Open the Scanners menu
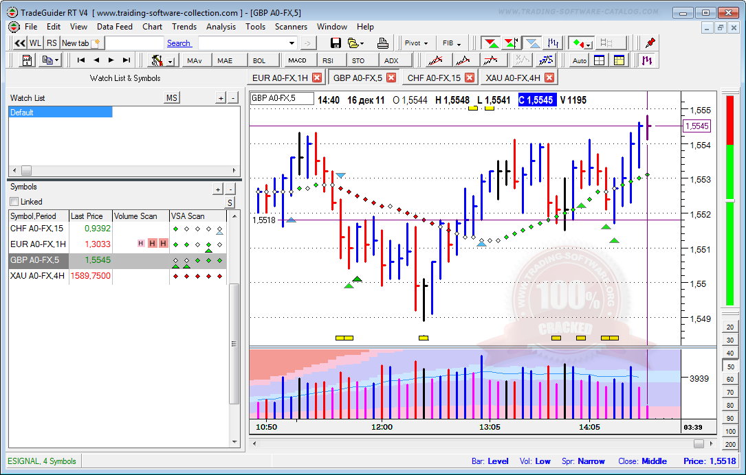This screenshot has height=475, width=746. tap(291, 27)
